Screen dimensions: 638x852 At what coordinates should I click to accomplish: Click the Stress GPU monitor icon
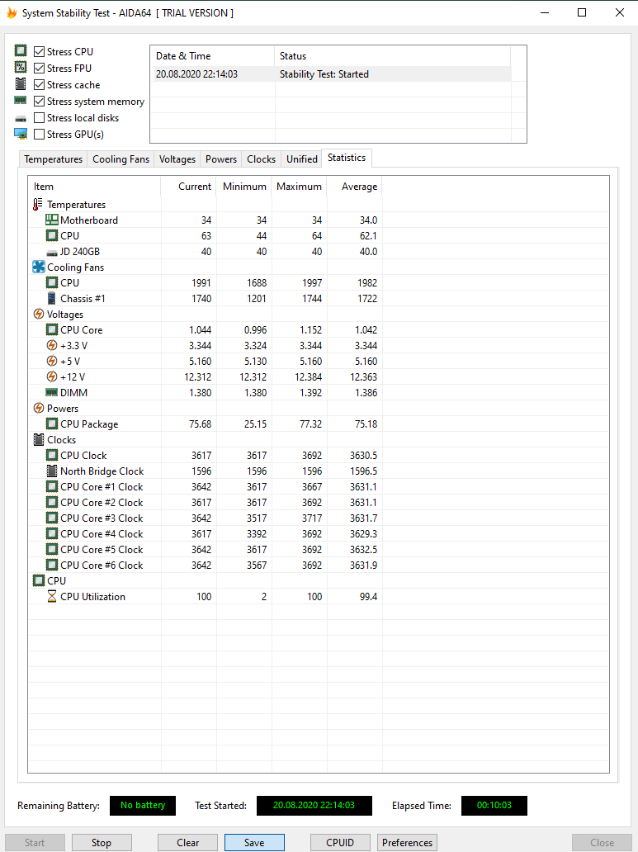(21, 134)
